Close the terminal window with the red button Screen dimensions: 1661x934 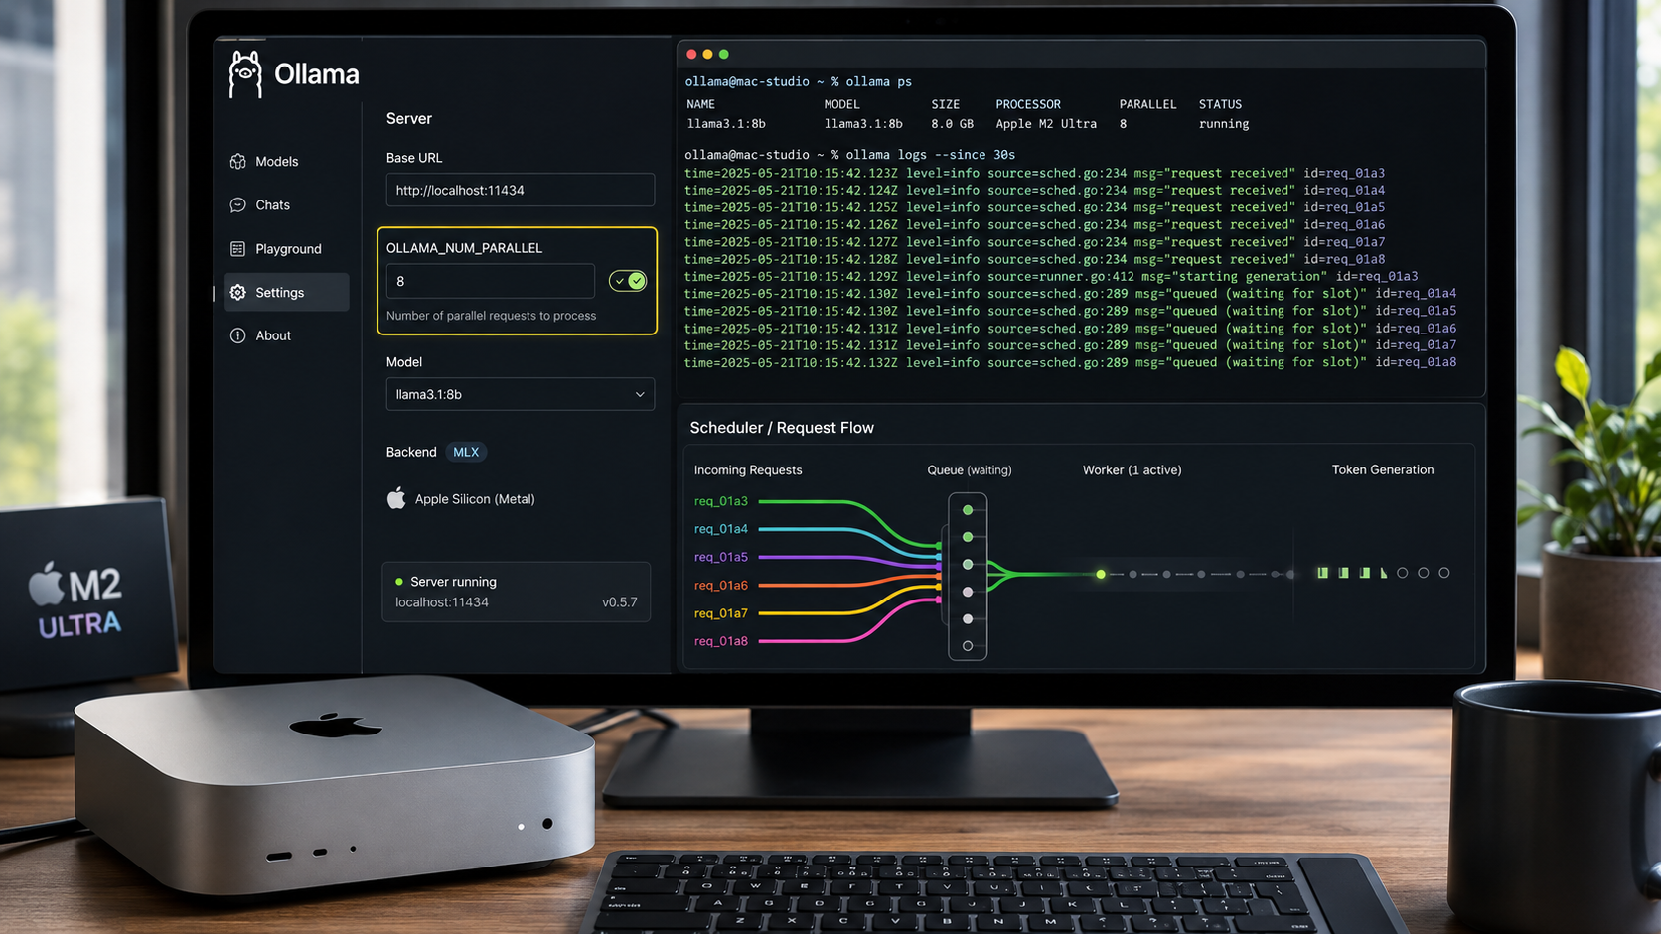click(692, 55)
